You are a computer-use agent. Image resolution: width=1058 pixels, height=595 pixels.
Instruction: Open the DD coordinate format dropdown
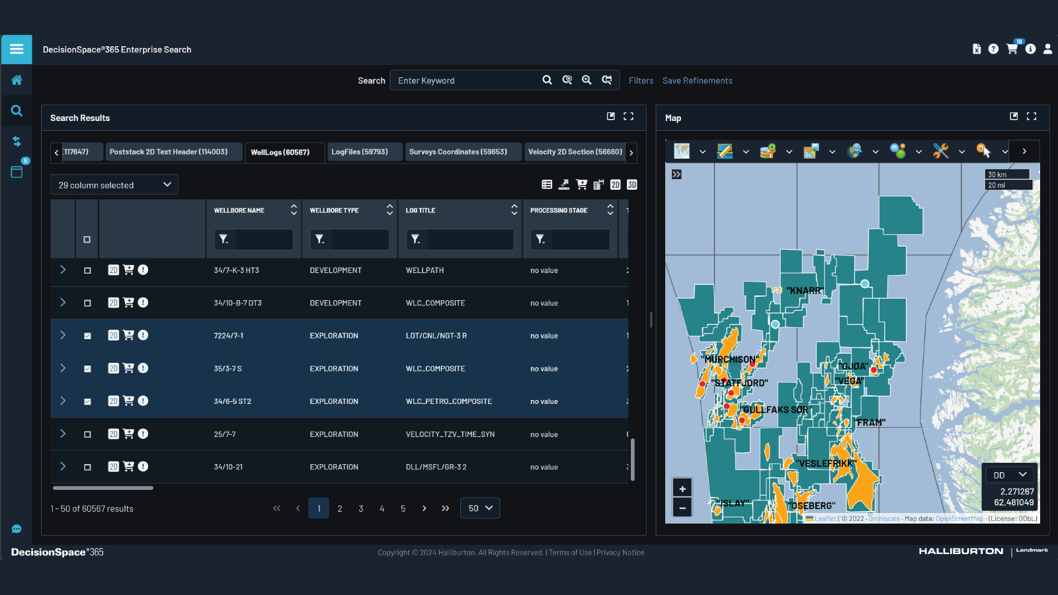[1010, 475]
